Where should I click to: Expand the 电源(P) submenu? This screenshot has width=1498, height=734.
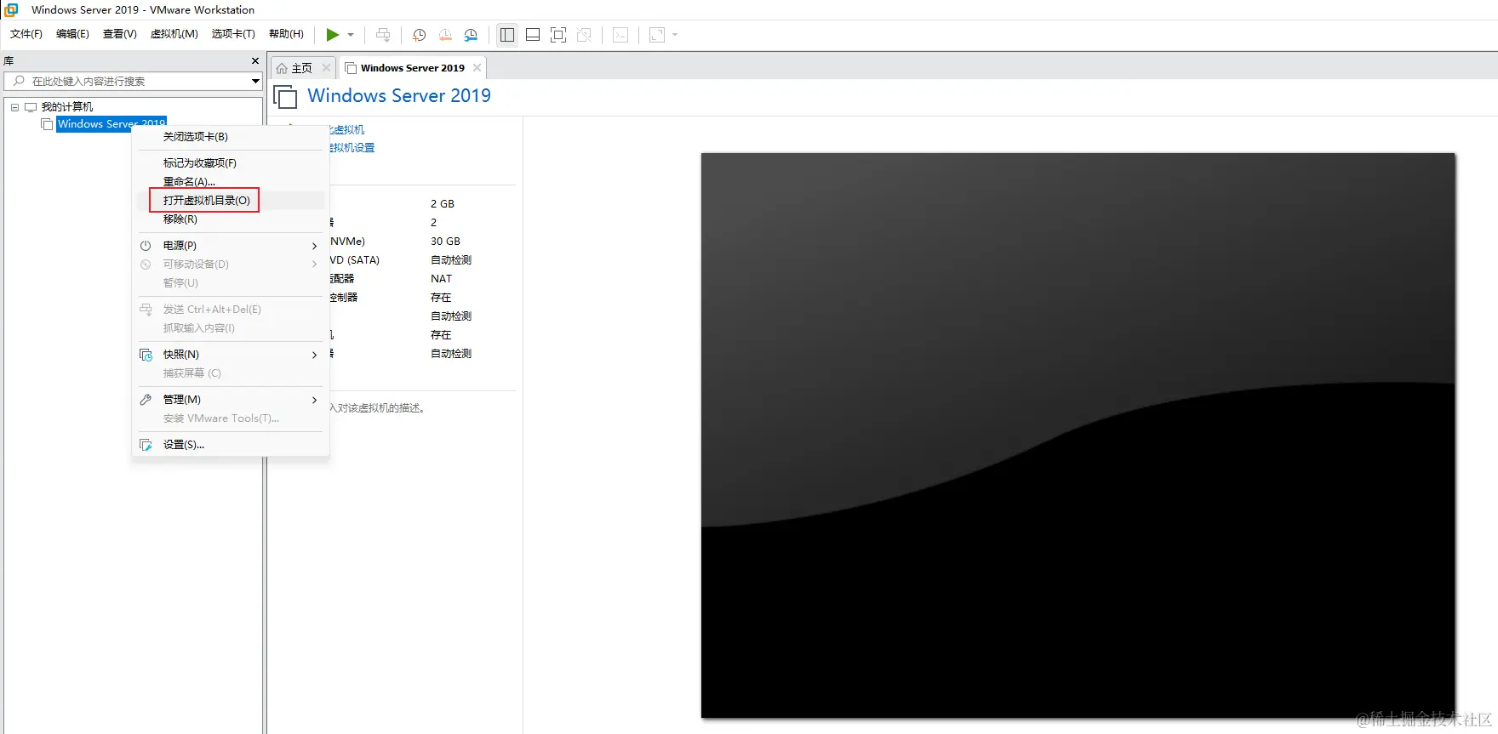pyautogui.click(x=231, y=246)
